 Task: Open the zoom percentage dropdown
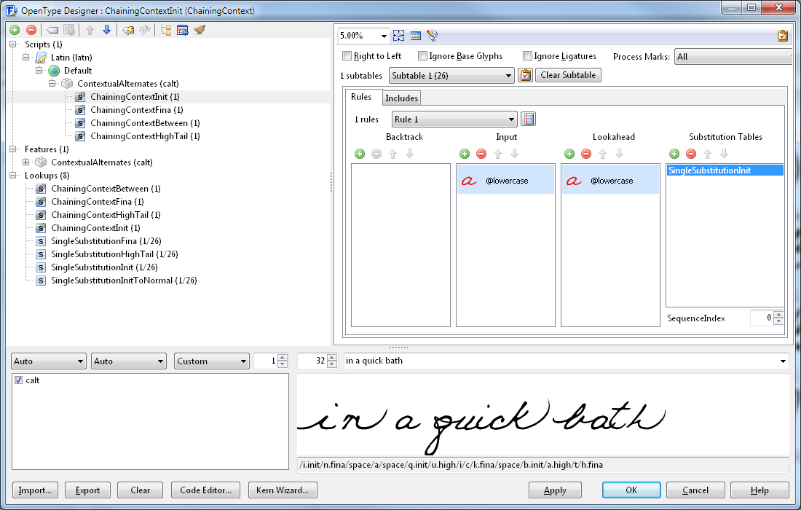tap(384, 36)
